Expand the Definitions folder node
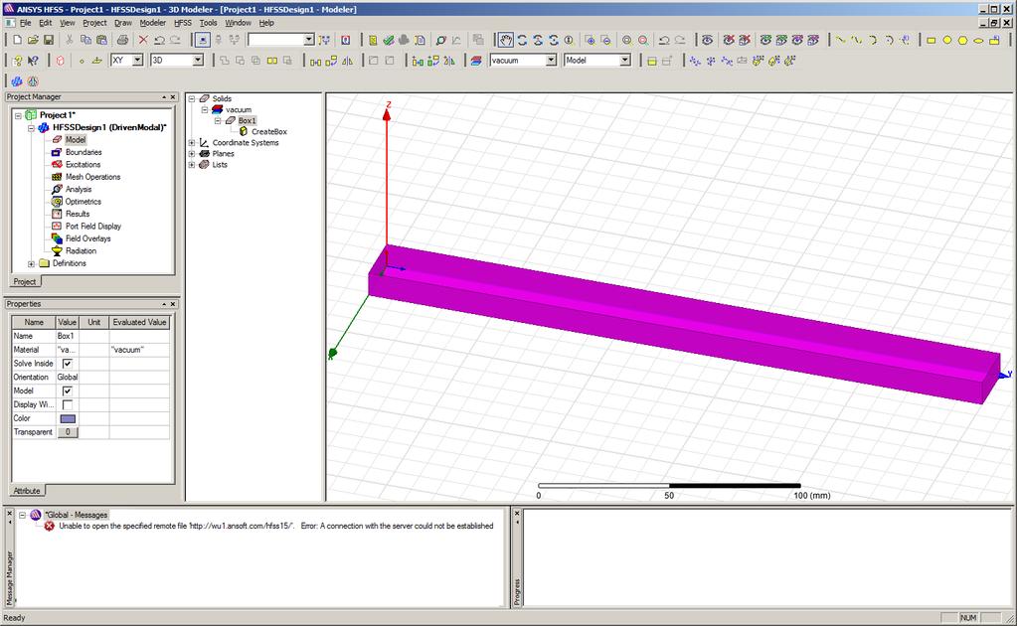The height and width of the screenshot is (626, 1017). tap(31, 263)
